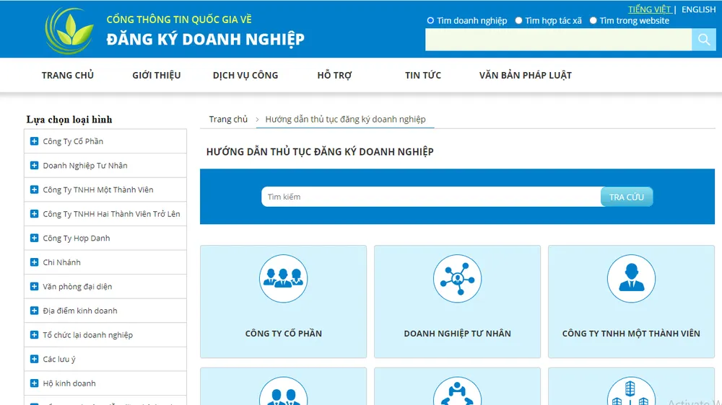Focus the Tìm kiếm search box
This screenshot has height=405, width=722.
(431, 197)
